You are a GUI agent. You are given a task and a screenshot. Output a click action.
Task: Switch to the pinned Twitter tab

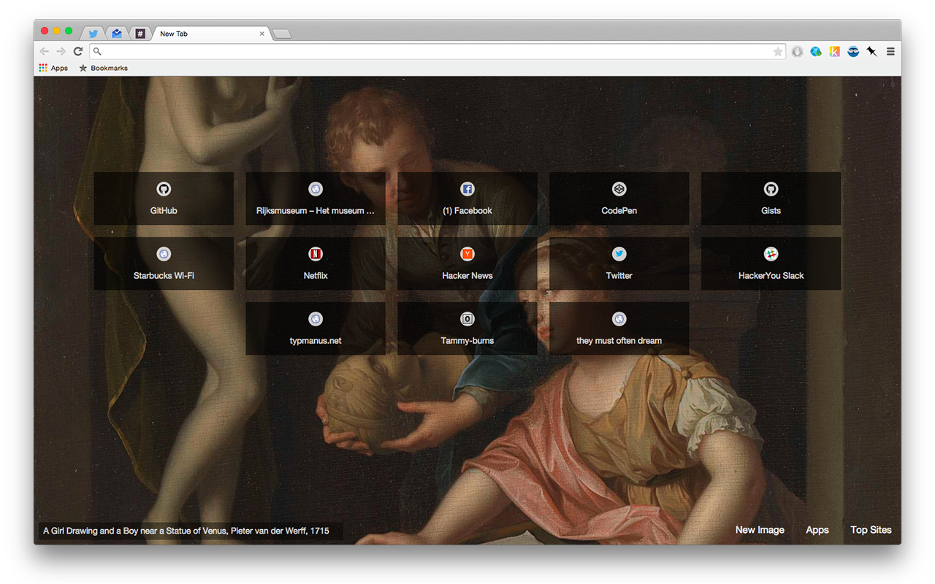coord(93,34)
